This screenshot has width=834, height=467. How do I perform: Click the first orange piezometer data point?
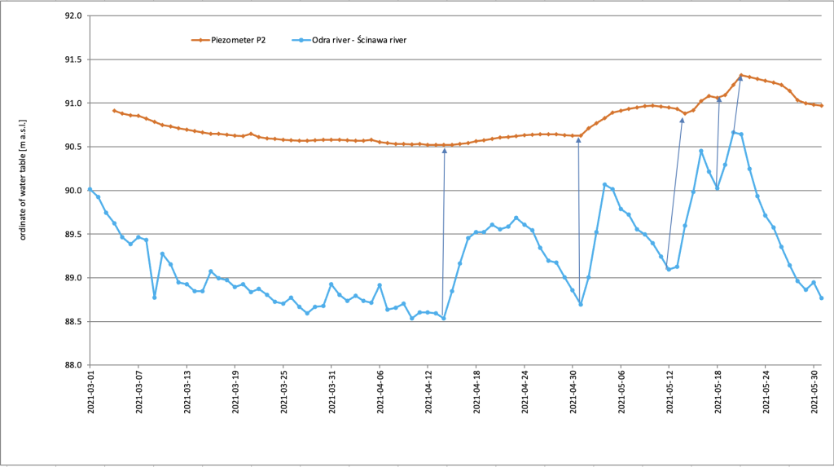coord(114,111)
